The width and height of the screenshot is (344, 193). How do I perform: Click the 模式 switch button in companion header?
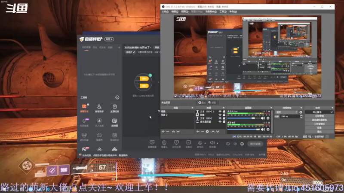click(x=109, y=39)
